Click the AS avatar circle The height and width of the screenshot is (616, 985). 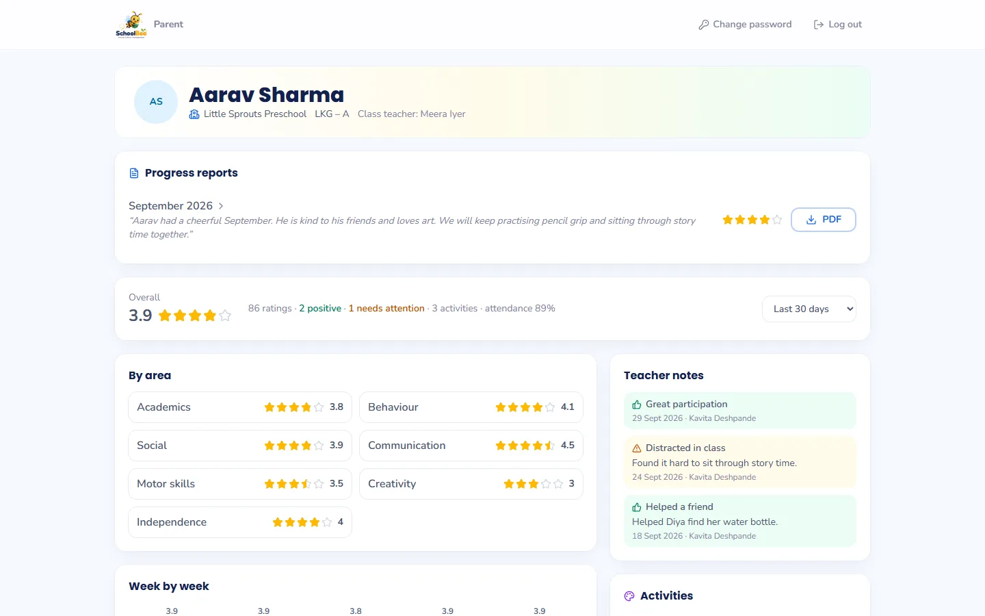pyautogui.click(x=156, y=102)
